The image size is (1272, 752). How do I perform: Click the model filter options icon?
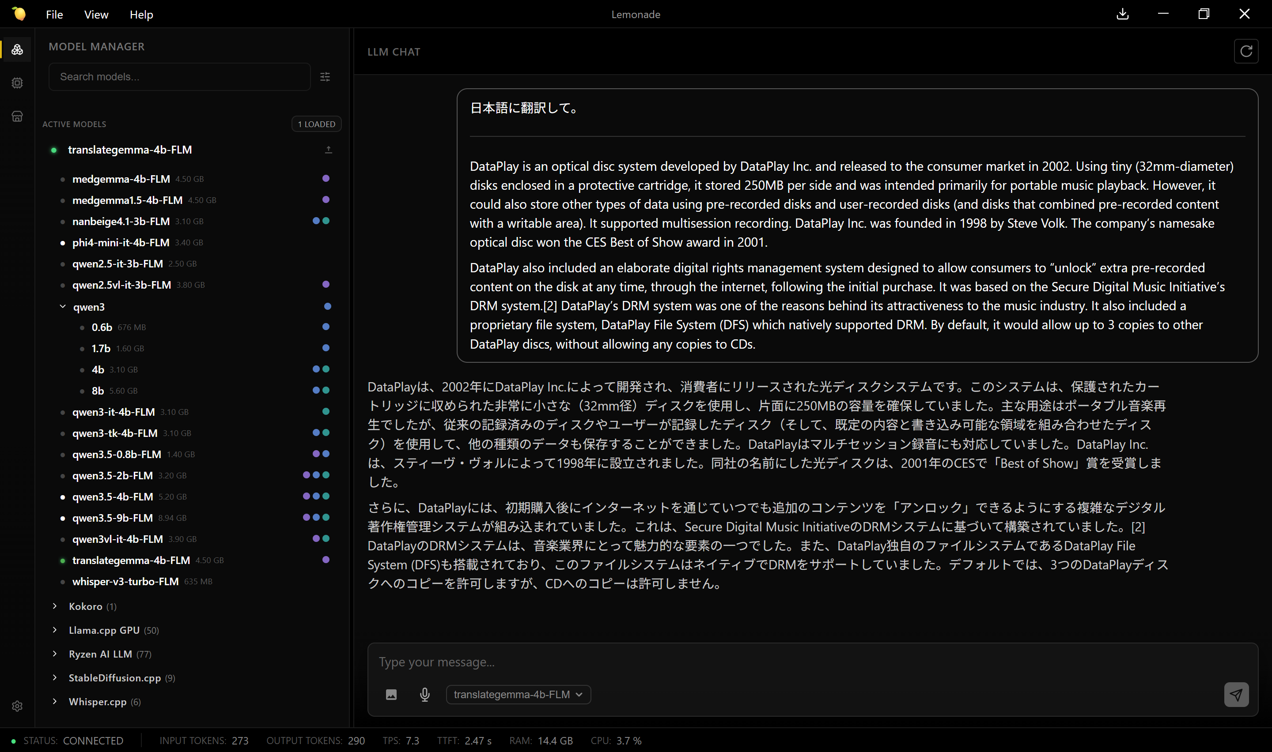point(325,77)
